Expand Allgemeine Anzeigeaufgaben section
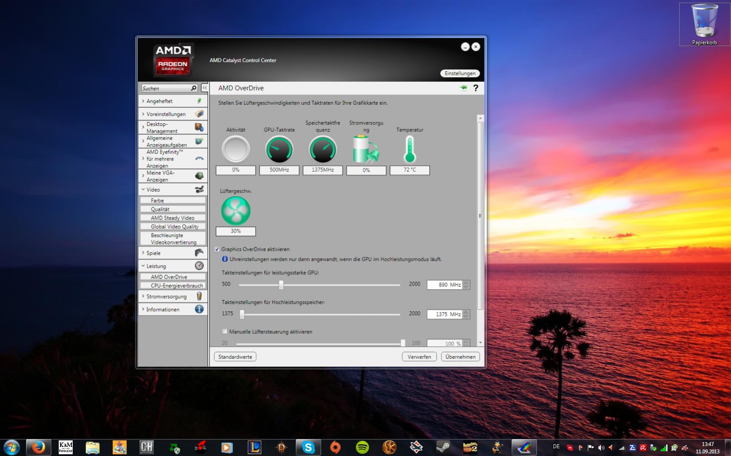731x456 pixels. point(172,141)
